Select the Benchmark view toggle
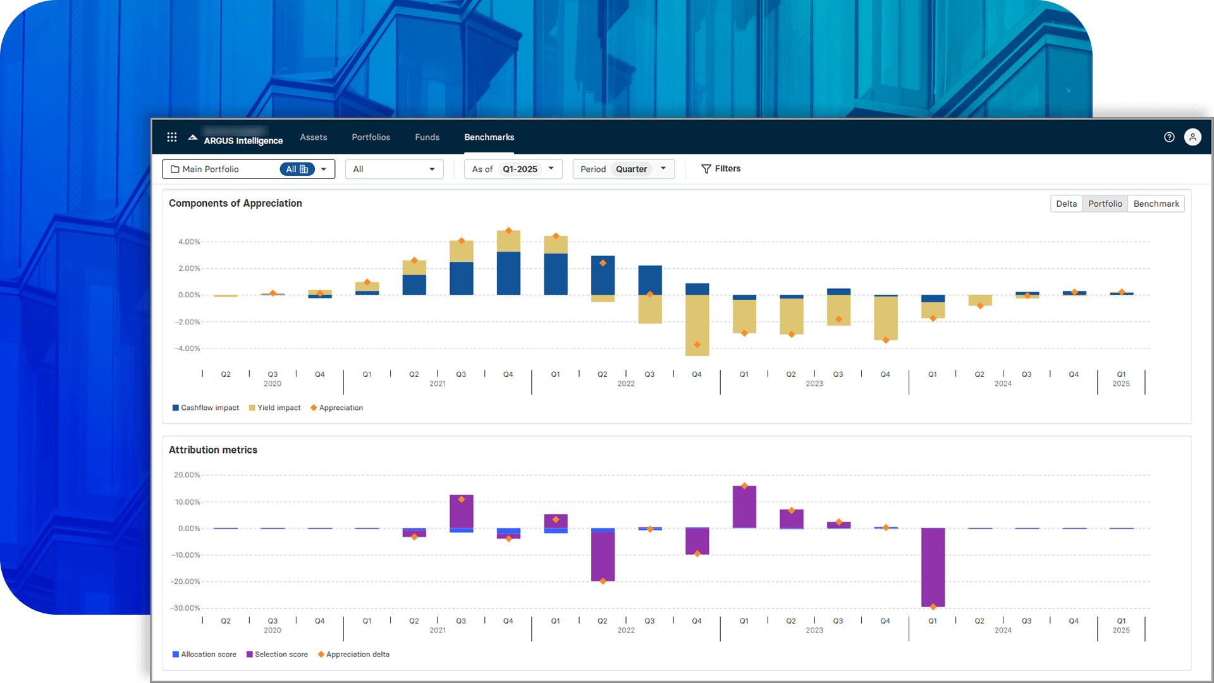The image size is (1214, 683). (x=1156, y=203)
